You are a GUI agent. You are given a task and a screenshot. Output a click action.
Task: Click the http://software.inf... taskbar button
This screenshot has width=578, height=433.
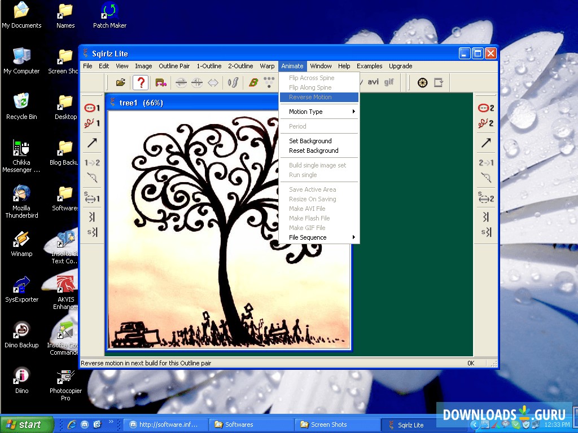pos(165,425)
